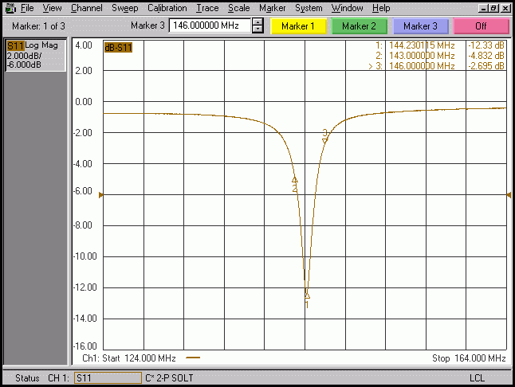
Task: Open the View menu
Action: 52,8
